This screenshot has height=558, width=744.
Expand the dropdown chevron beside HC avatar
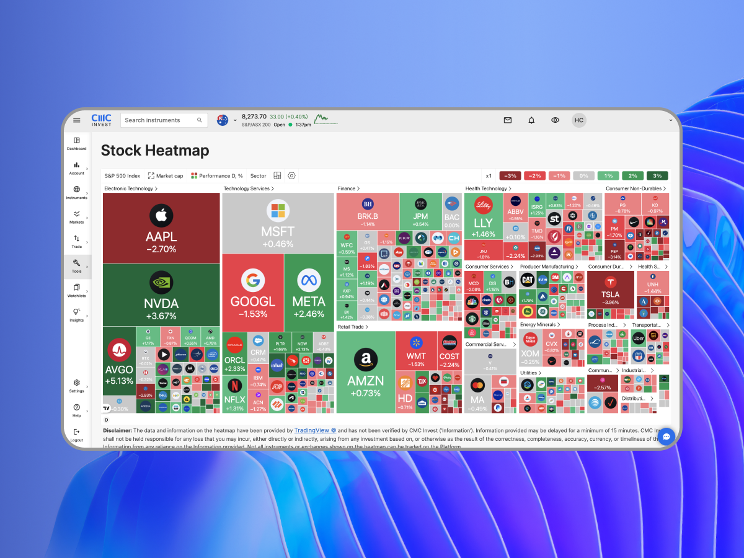[x=670, y=120]
